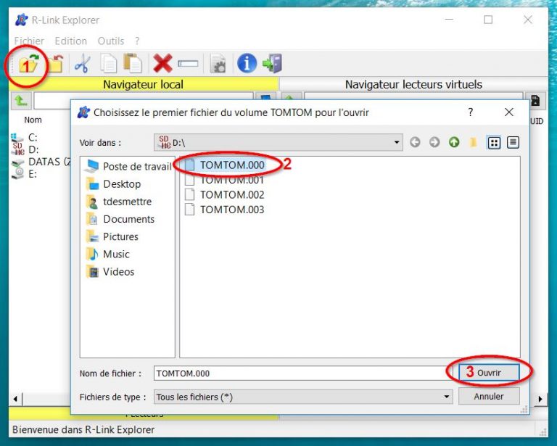This screenshot has height=446, width=557.
Task: Switch file dialog to list view
Action: click(494, 143)
